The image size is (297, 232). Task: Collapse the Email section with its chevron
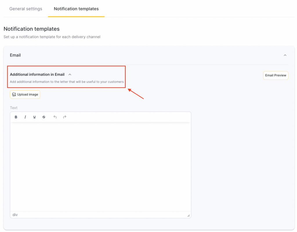click(x=285, y=55)
